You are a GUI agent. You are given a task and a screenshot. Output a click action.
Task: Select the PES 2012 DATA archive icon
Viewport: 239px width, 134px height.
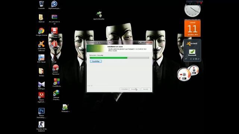click(55, 19)
